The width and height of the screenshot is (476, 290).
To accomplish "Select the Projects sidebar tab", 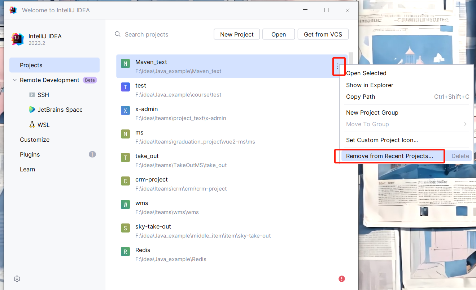I will (54, 65).
